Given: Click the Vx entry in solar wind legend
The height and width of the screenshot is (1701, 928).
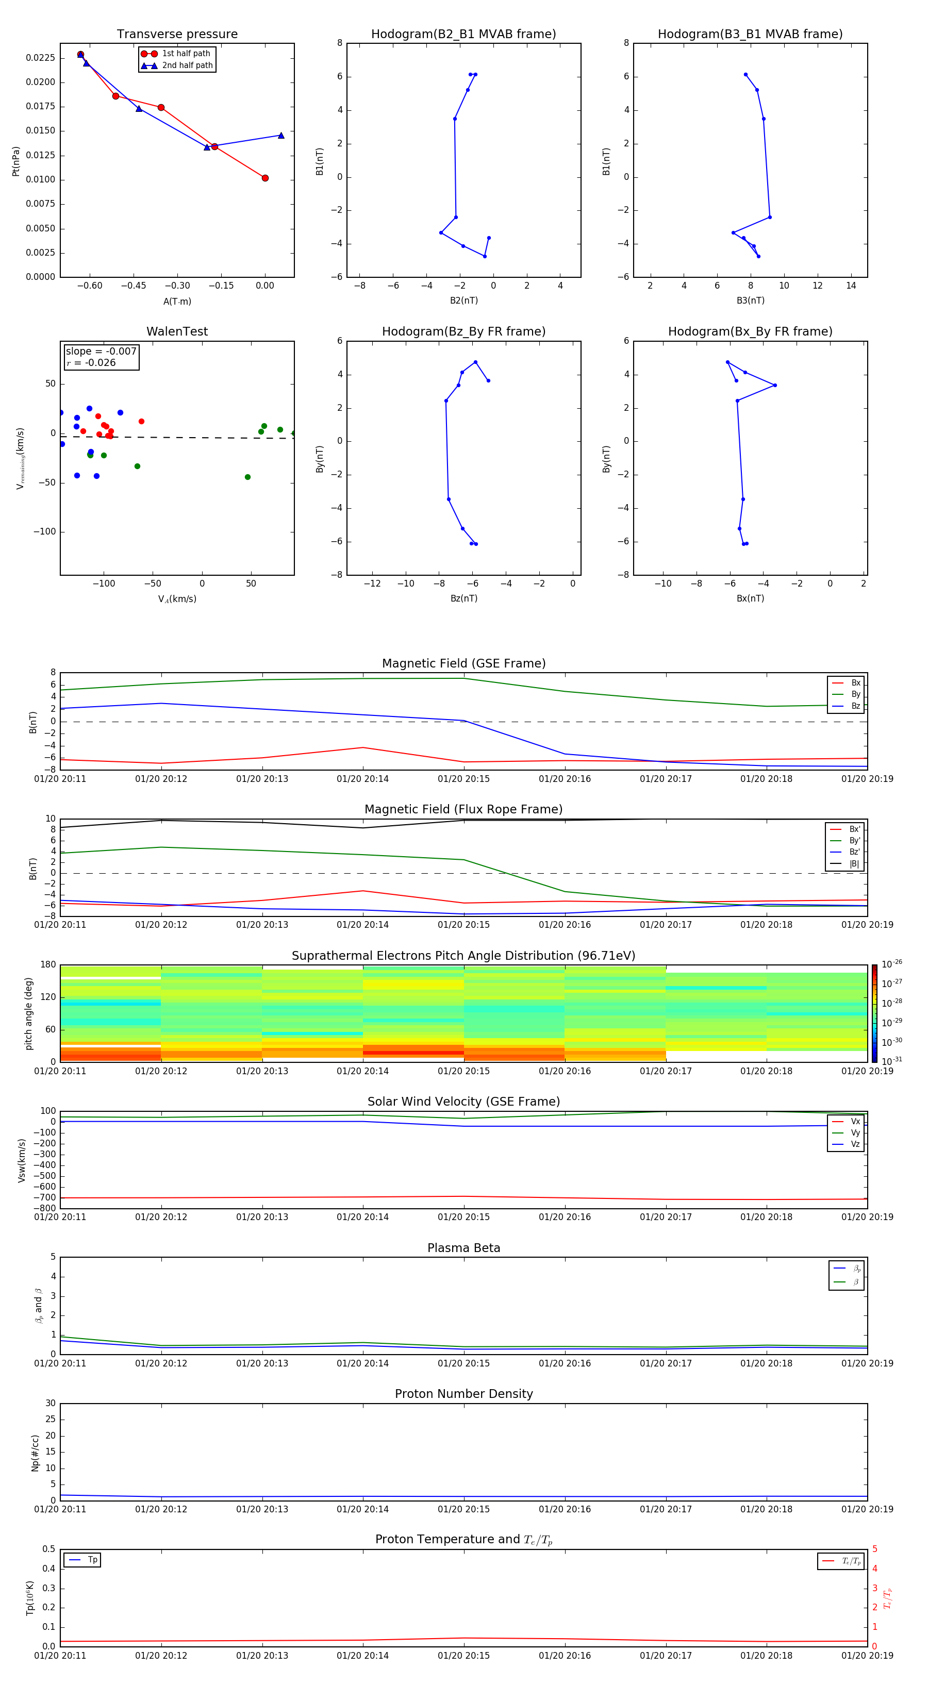Looking at the screenshot, I should [846, 1122].
